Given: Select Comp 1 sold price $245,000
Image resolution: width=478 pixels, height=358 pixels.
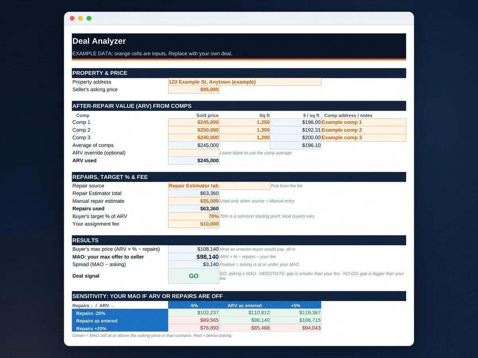Looking at the screenshot, I should (194, 122).
